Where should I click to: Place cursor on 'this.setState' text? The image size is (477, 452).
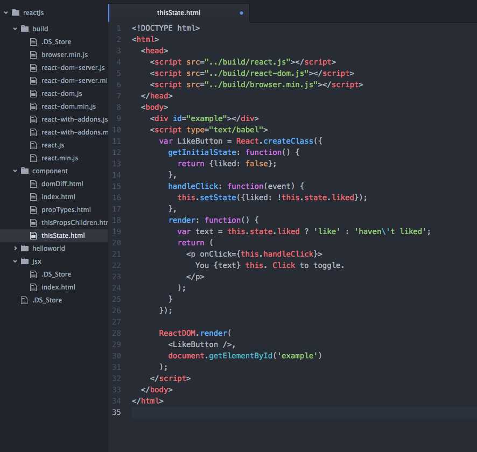pyautogui.click(x=207, y=197)
